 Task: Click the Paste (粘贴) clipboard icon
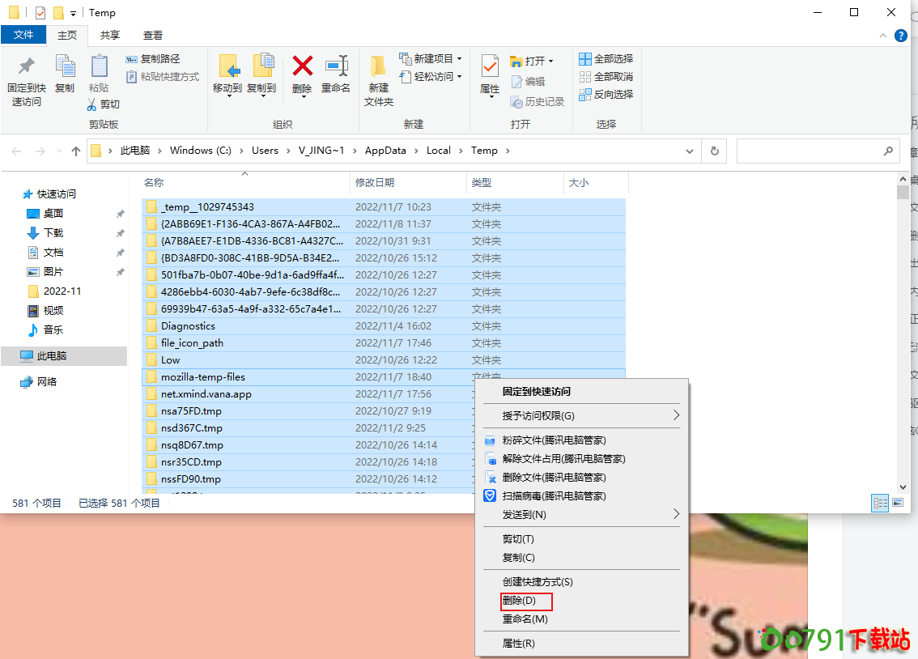[99, 68]
